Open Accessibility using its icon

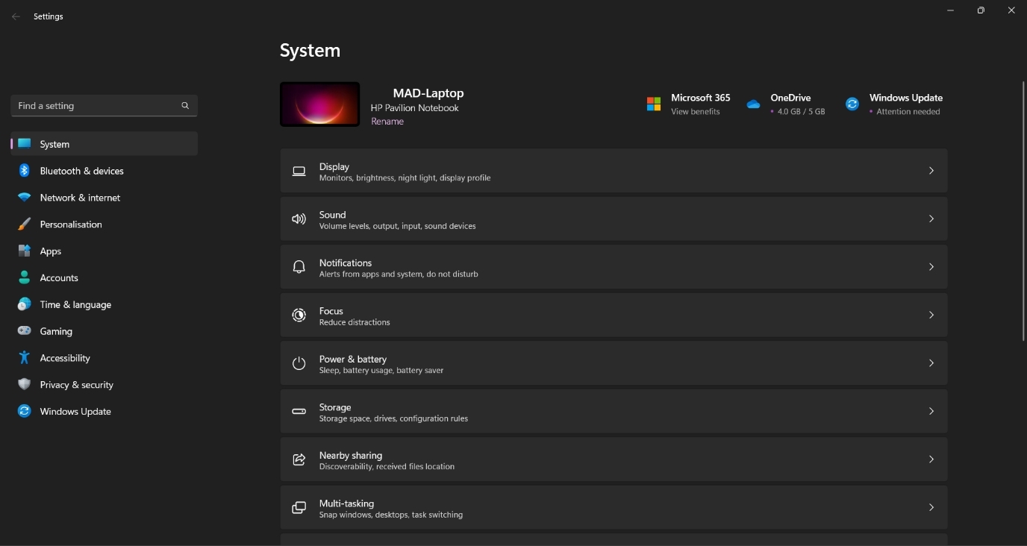coord(24,358)
